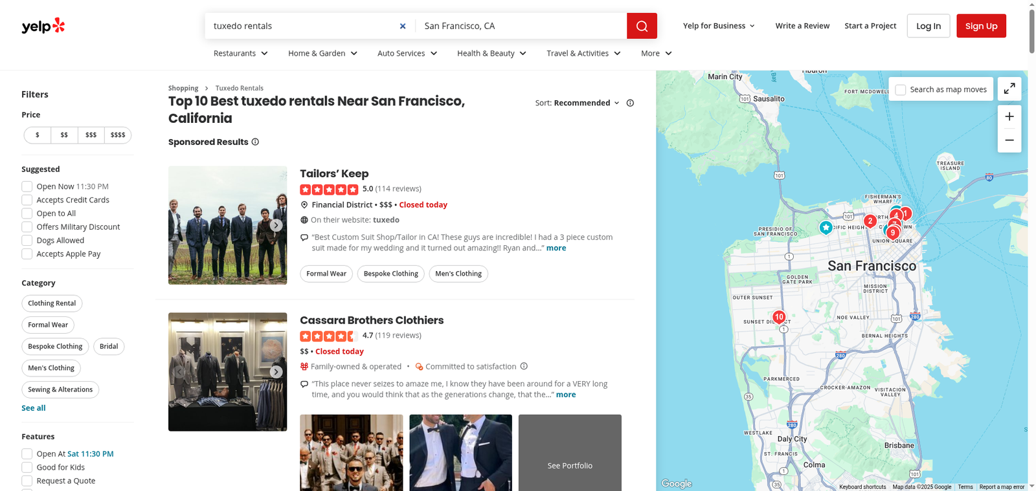Screen dimensions: 1036x491
Task: Focus the San Francisco, CA location field
Action: click(x=521, y=26)
